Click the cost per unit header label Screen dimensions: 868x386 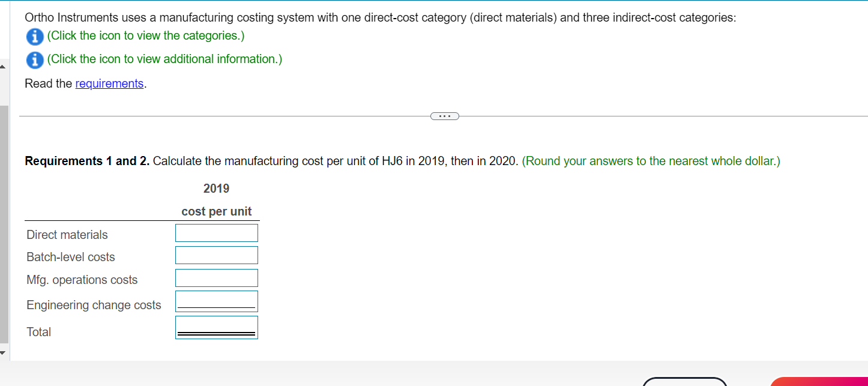point(216,211)
